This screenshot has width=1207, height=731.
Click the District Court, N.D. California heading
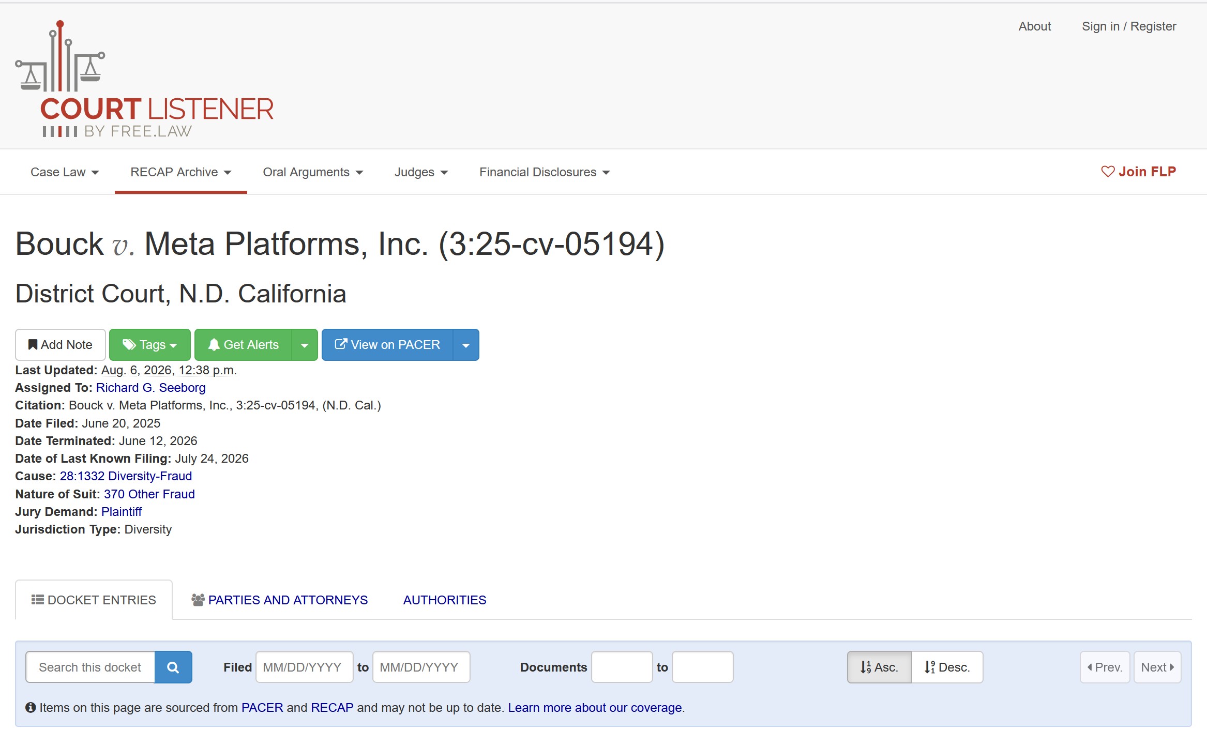[181, 294]
